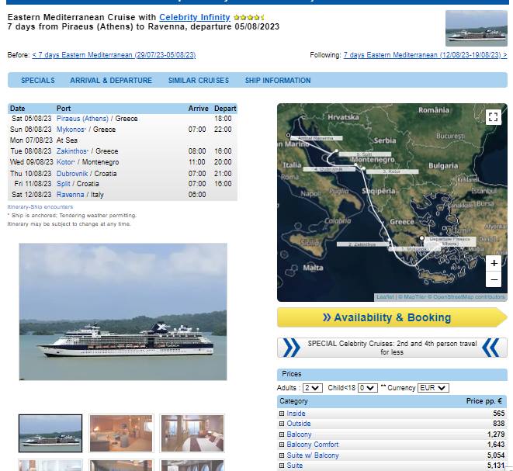Click the Arrival Ravenna marker on map
Viewport: 513px width, 471px height.
[x=288, y=135]
